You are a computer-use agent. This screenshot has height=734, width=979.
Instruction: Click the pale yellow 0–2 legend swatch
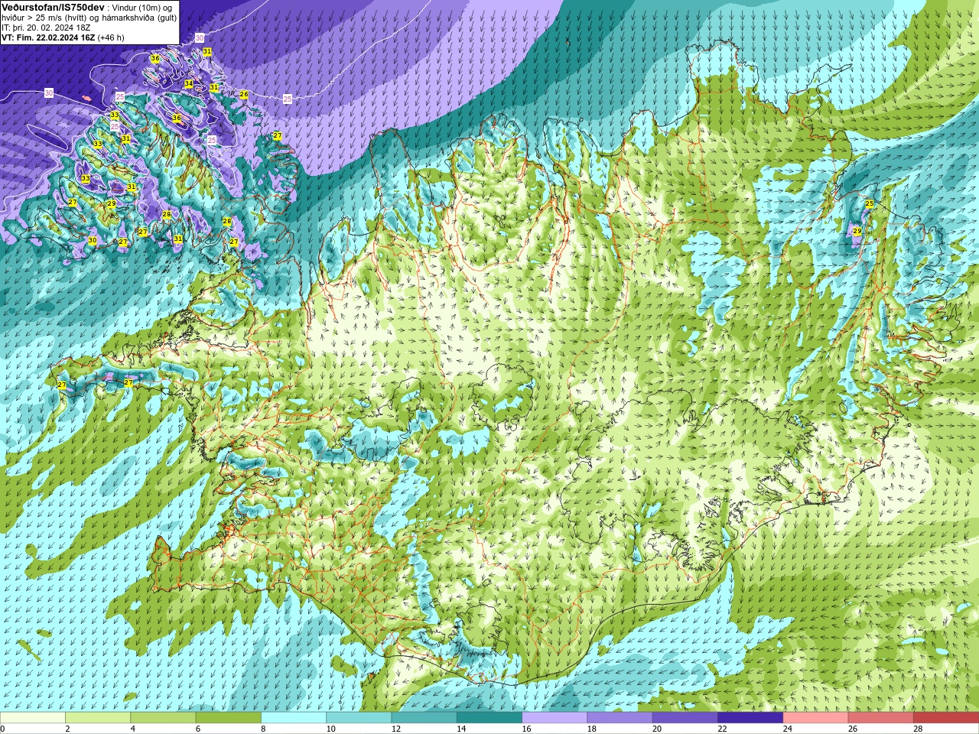(33, 718)
